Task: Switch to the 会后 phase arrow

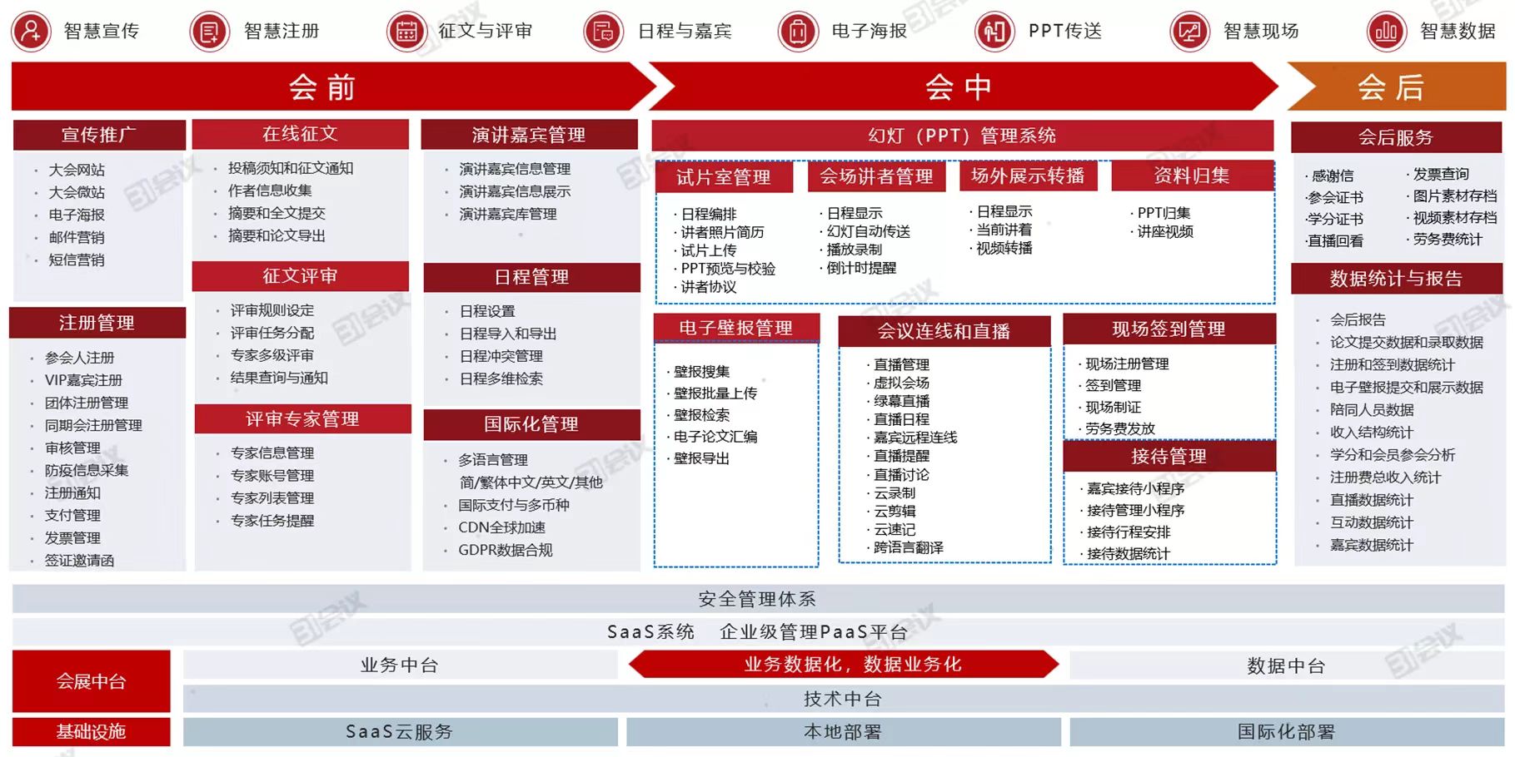Action: click(1393, 87)
